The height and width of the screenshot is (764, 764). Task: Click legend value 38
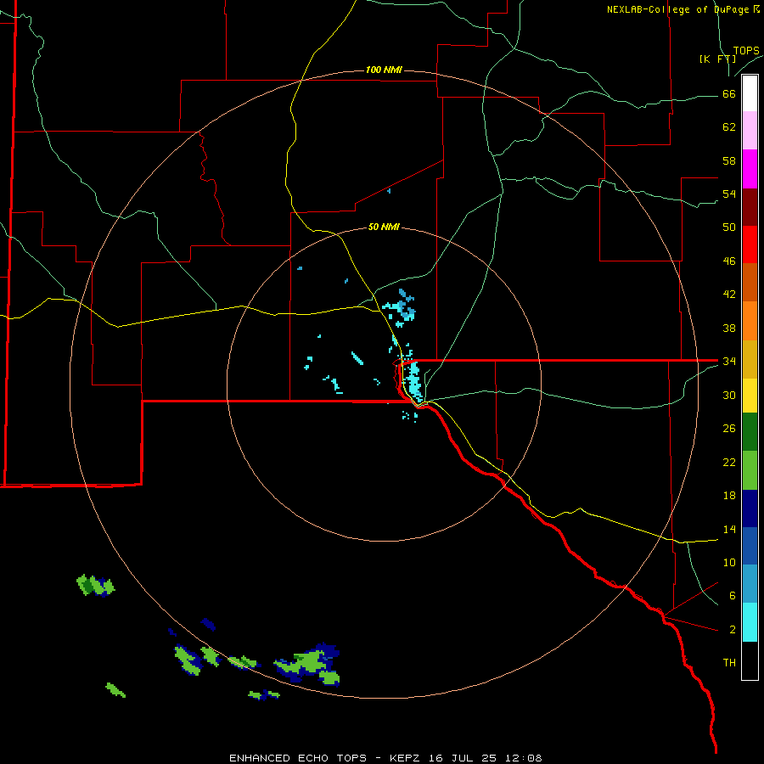729,328
